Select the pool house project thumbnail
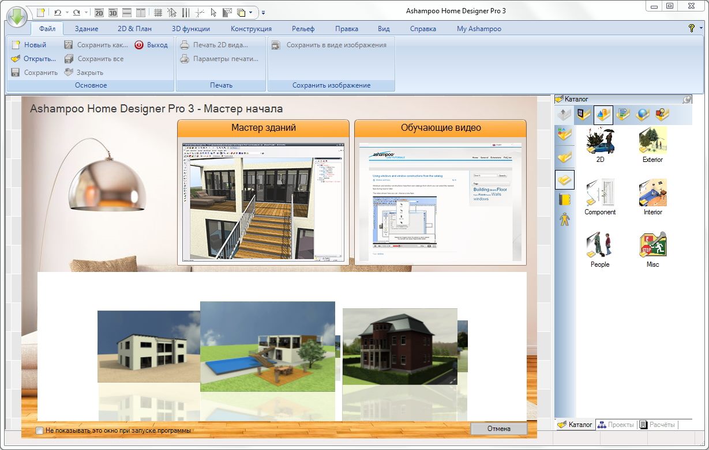The height and width of the screenshot is (450, 709). click(x=267, y=346)
